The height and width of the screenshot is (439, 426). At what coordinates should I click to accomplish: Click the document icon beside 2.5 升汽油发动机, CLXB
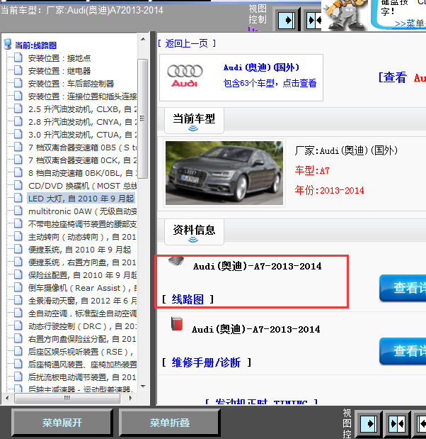[x=18, y=109]
